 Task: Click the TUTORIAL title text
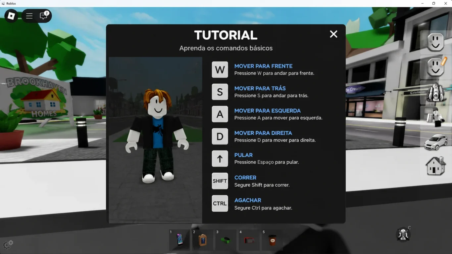click(226, 35)
